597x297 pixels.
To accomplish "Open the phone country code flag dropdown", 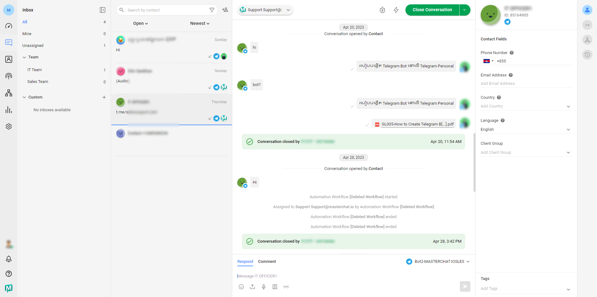I will (x=488, y=61).
